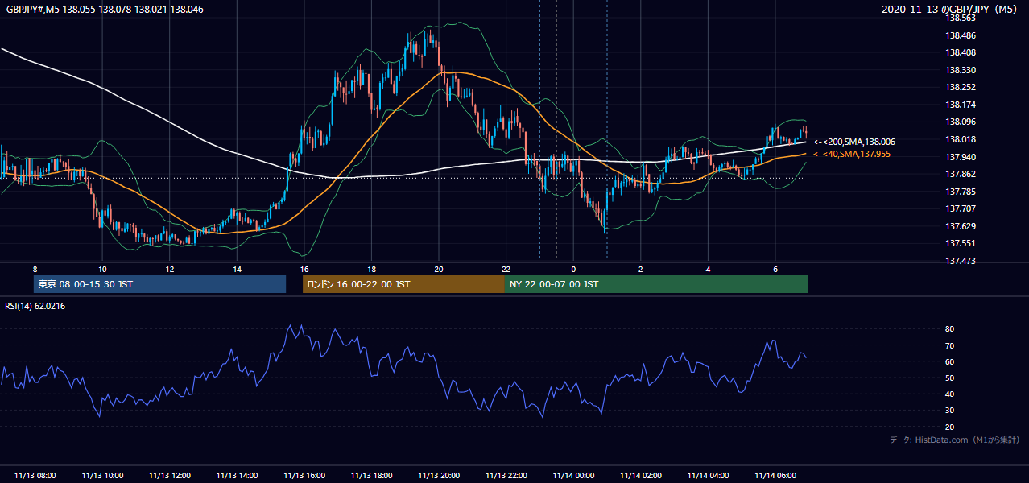Click the 11/13 22:00 time axis label
Screen dimensions: 1029x483
506,476
